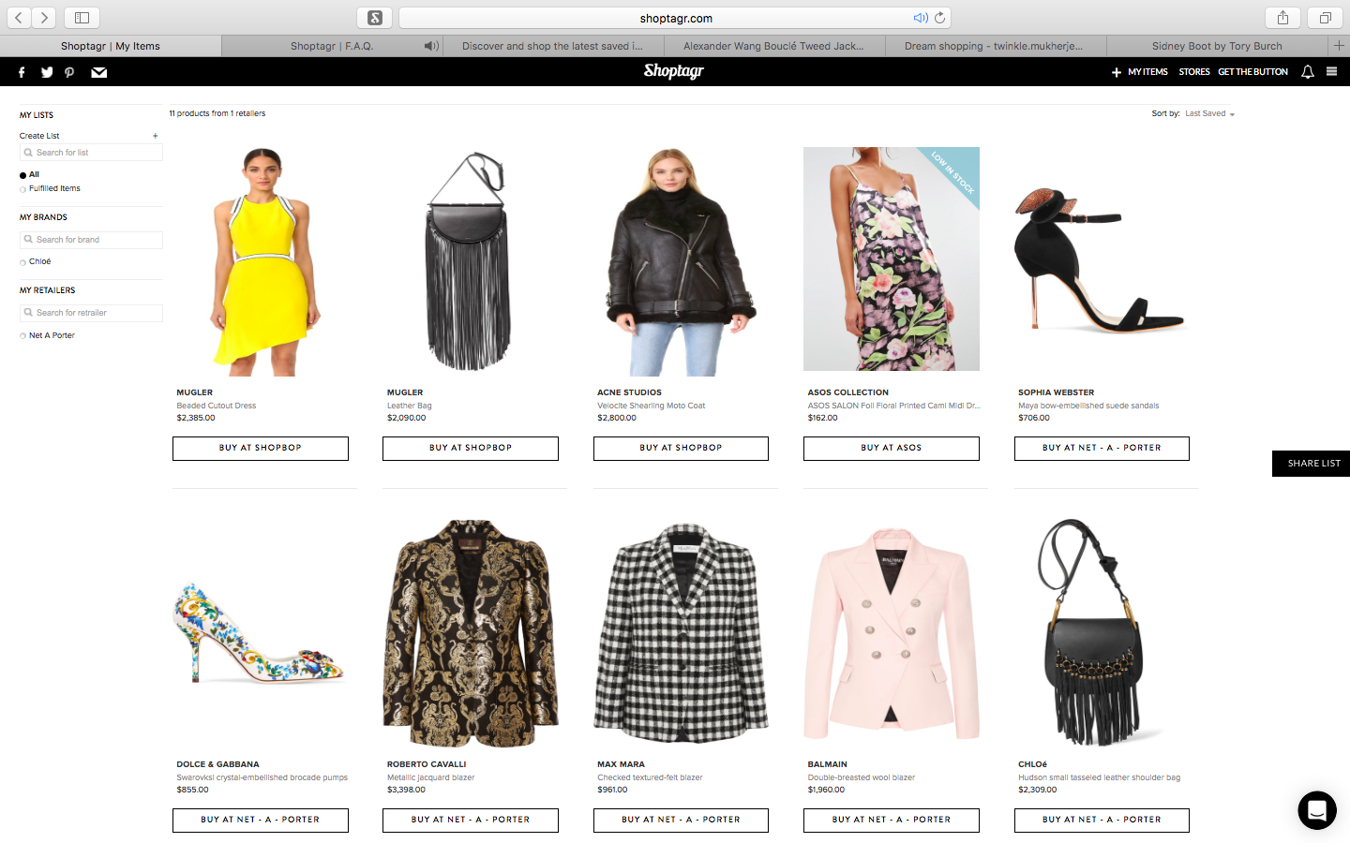
Task: Filter by Net A Porter retailer option
Action: (x=22, y=335)
